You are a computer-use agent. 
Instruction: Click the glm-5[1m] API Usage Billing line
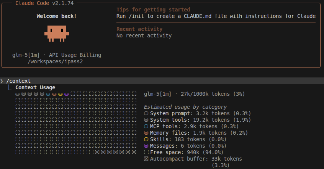(57, 55)
